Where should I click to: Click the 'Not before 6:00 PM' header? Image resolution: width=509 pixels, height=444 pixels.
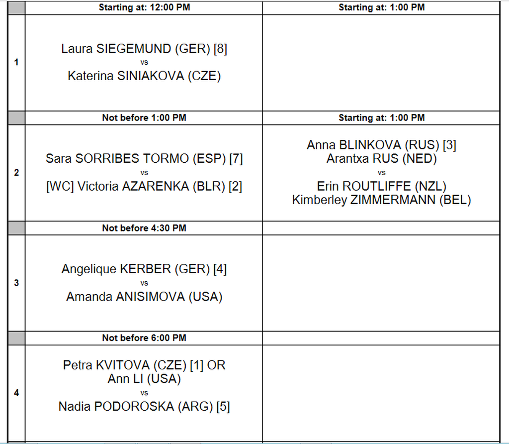(x=144, y=338)
